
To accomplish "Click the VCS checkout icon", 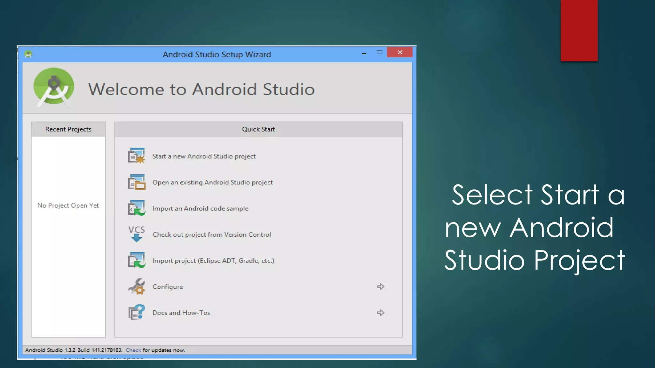I will tap(137, 234).
